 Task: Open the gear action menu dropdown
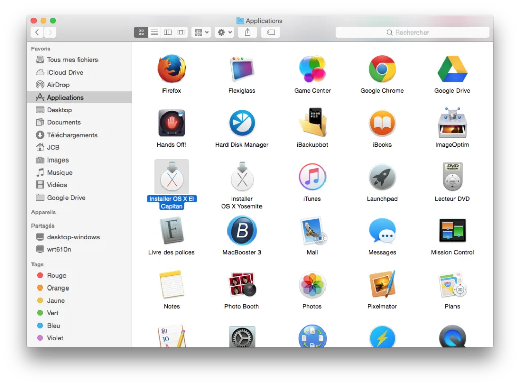tap(224, 32)
